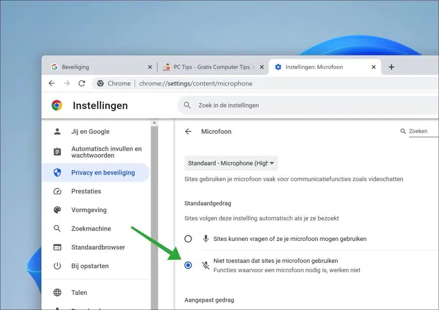Click microphone icon beside 'Sites kunnen vragen'
The width and height of the screenshot is (439, 310).
point(206,239)
